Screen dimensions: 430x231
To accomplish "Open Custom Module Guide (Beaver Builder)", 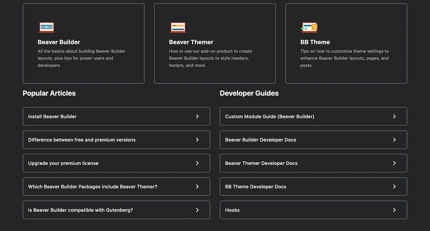I will 313,116.
